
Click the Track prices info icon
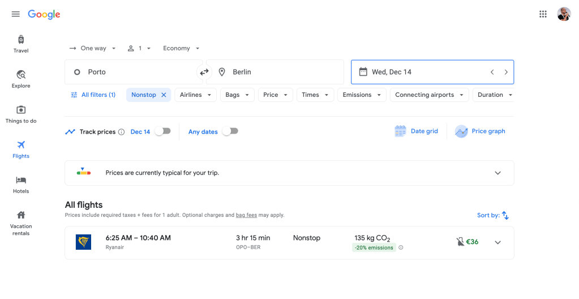coord(121,132)
